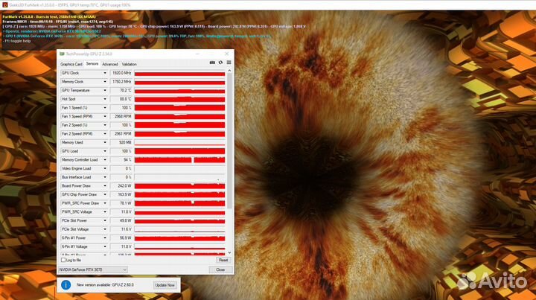This screenshot has height=300, width=536.
Task: Click the GPU-Z refresh icon
Action: (220, 63)
